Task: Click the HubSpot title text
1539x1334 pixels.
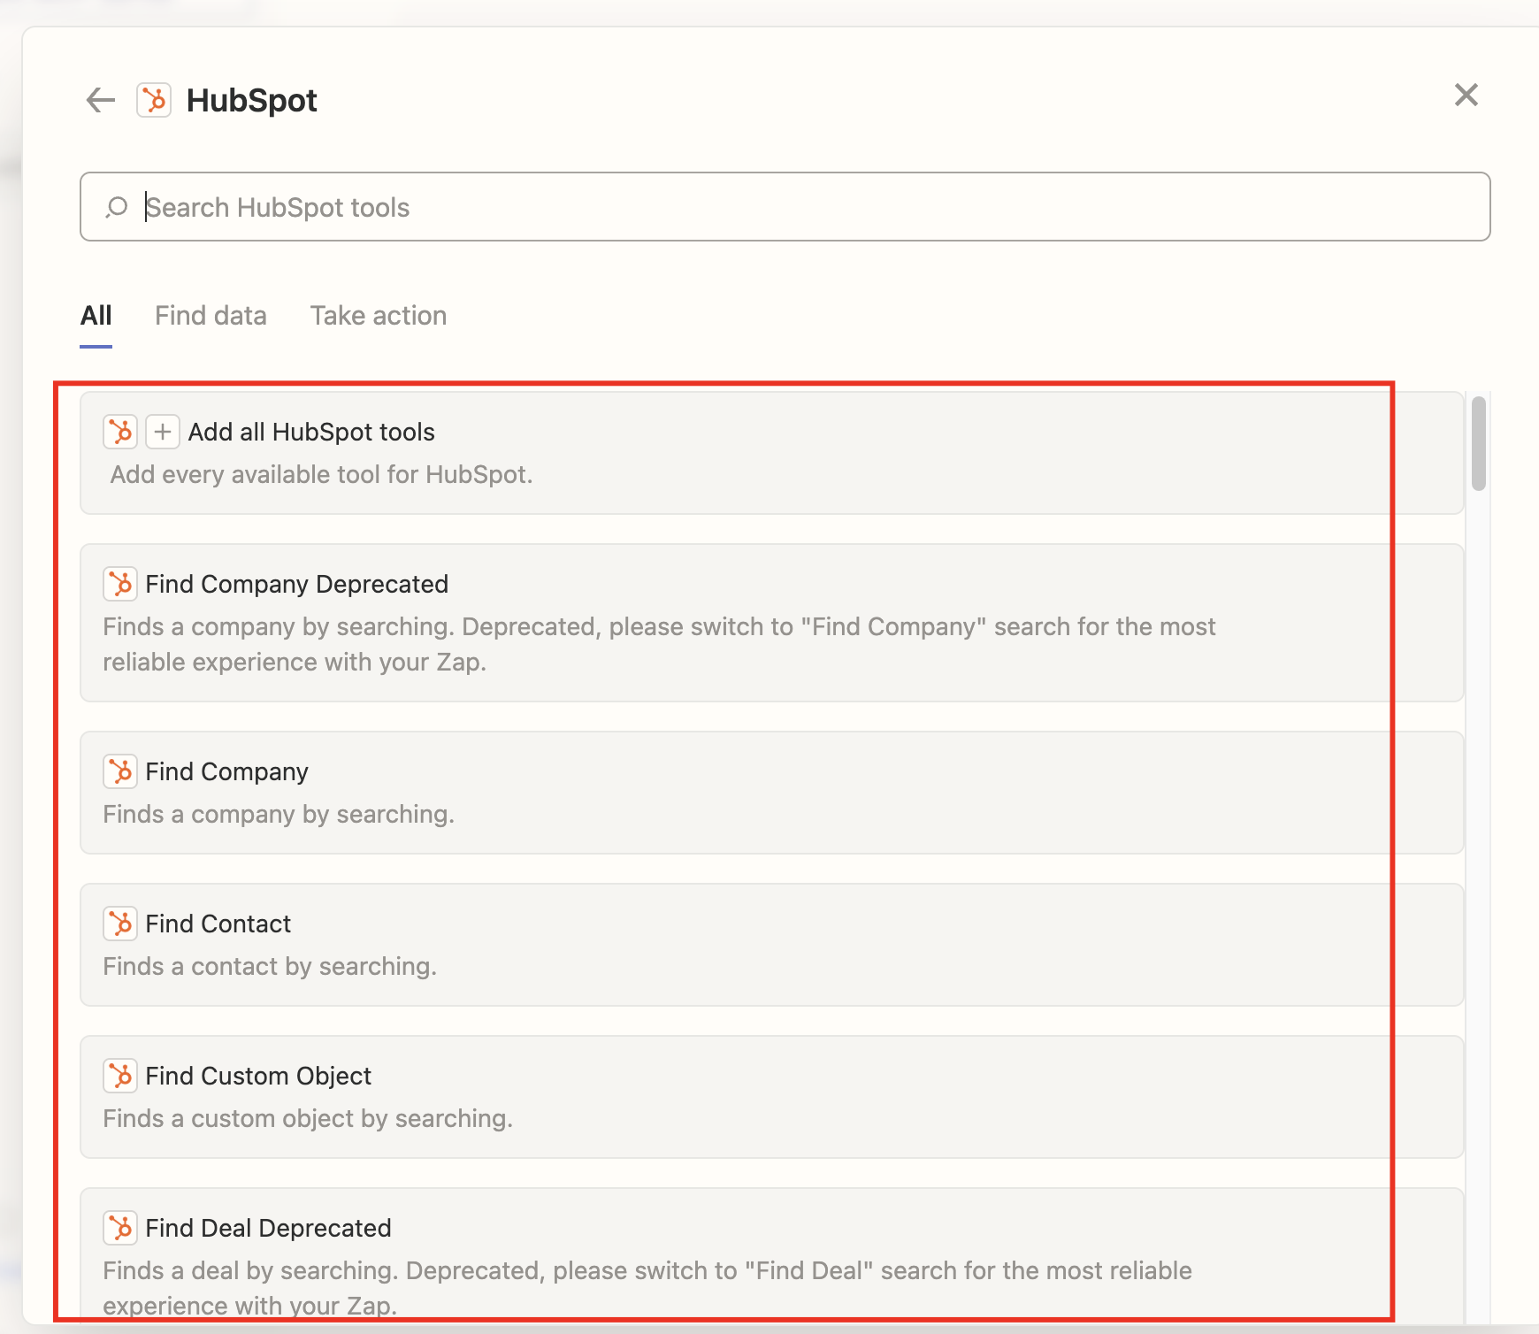Action: (x=252, y=101)
